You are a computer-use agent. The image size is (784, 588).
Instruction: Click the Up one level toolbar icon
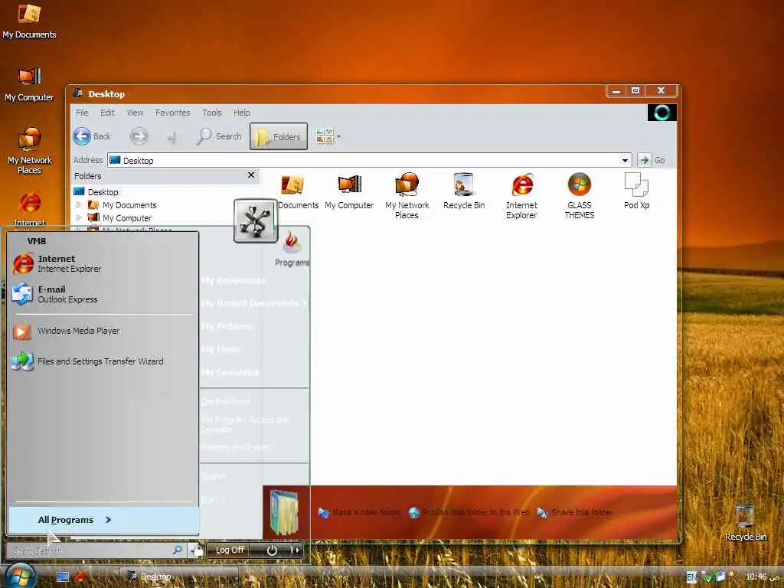tap(172, 137)
